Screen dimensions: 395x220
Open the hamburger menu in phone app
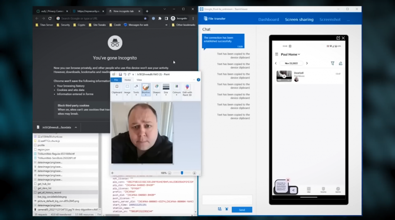[x=277, y=54]
